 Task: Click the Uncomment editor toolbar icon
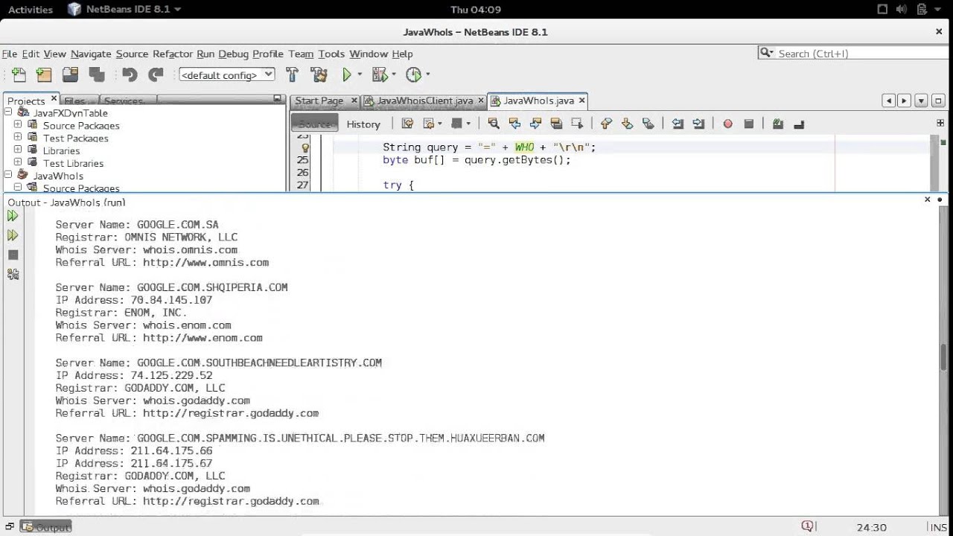tap(799, 124)
